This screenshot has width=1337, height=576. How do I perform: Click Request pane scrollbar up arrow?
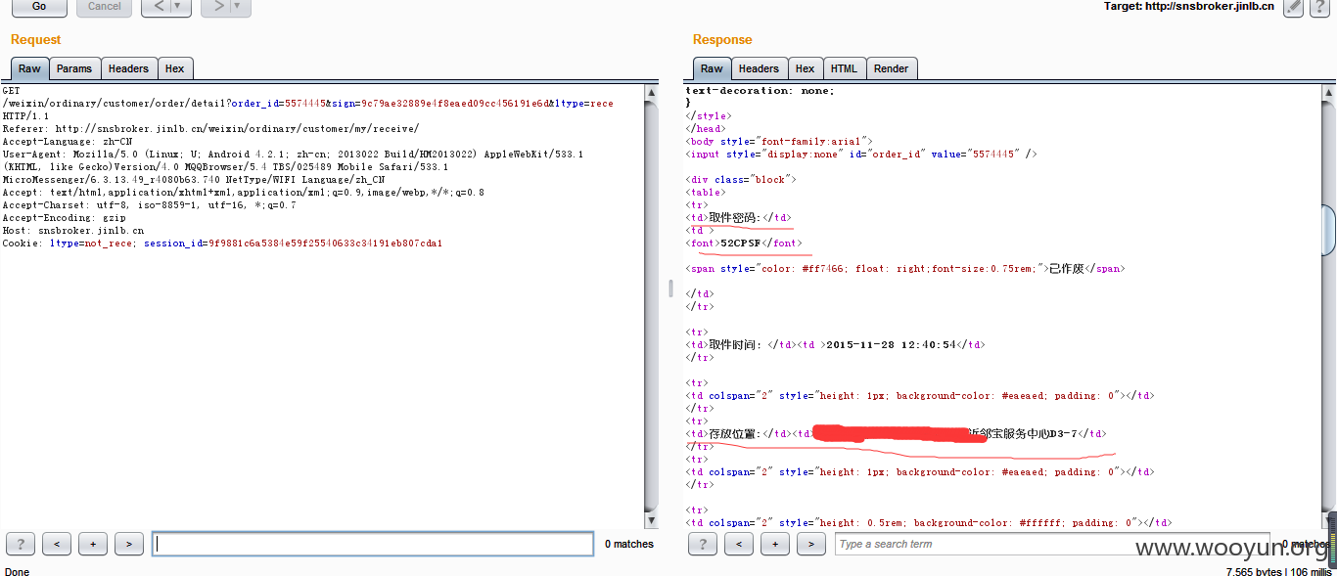click(652, 92)
